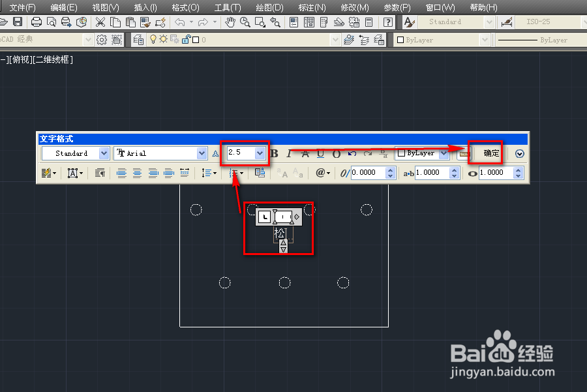
Task: Open the insert symbol @ dropdown
Action: point(323,173)
